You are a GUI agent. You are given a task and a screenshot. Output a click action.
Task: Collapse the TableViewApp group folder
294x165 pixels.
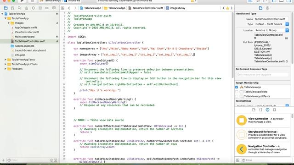point(6,18)
